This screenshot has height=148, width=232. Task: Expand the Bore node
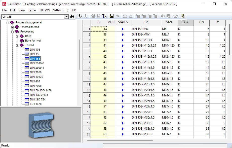17,36
